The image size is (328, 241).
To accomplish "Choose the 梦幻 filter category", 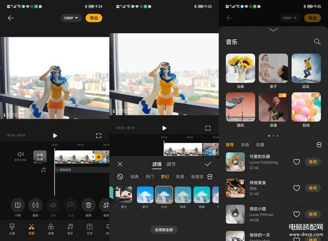I will (x=165, y=177).
